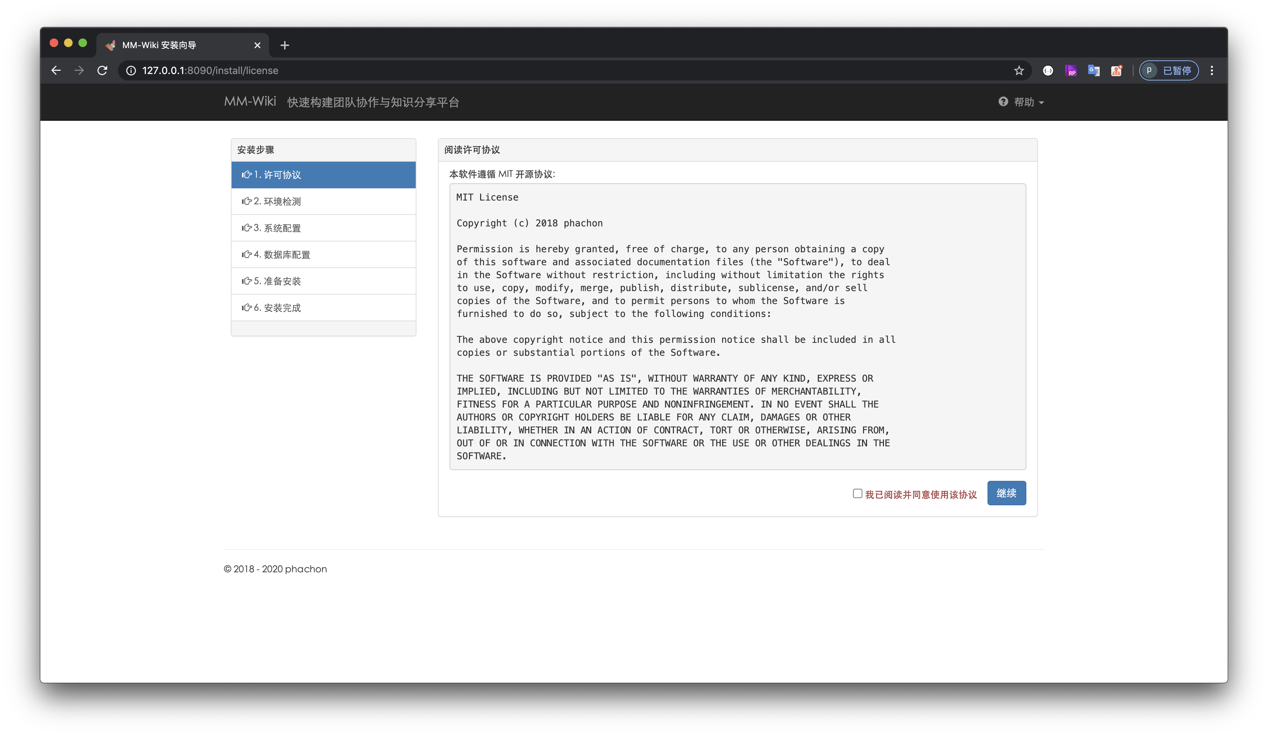Bookmark this page with the star icon
The image size is (1268, 736).
click(1019, 70)
